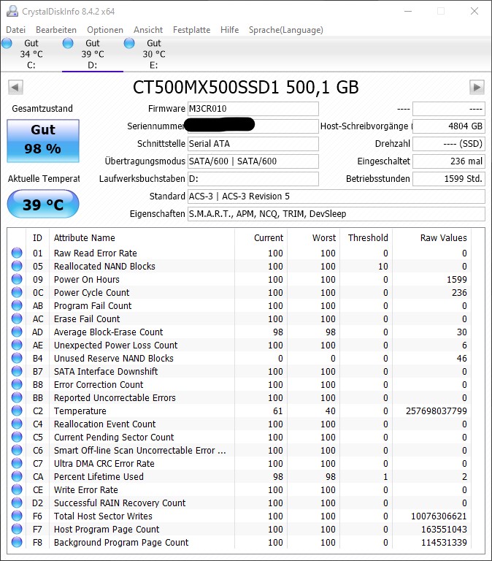Click the Standard field ACS-3 Revision 5
Image resolution: width=492 pixels, height=561 pixels.
coord(336,196)
